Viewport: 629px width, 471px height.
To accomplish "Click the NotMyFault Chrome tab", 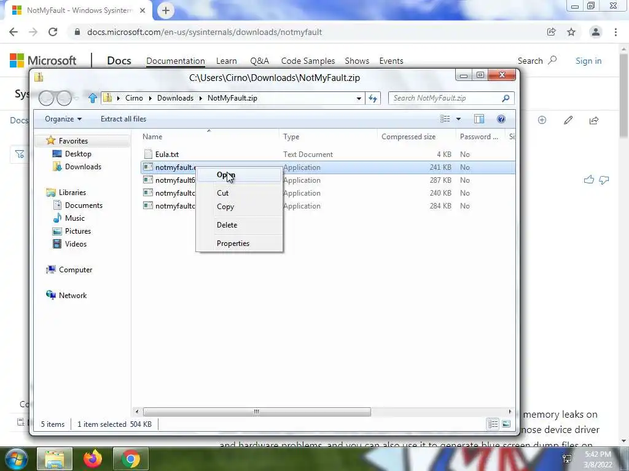I will point(78,10).
